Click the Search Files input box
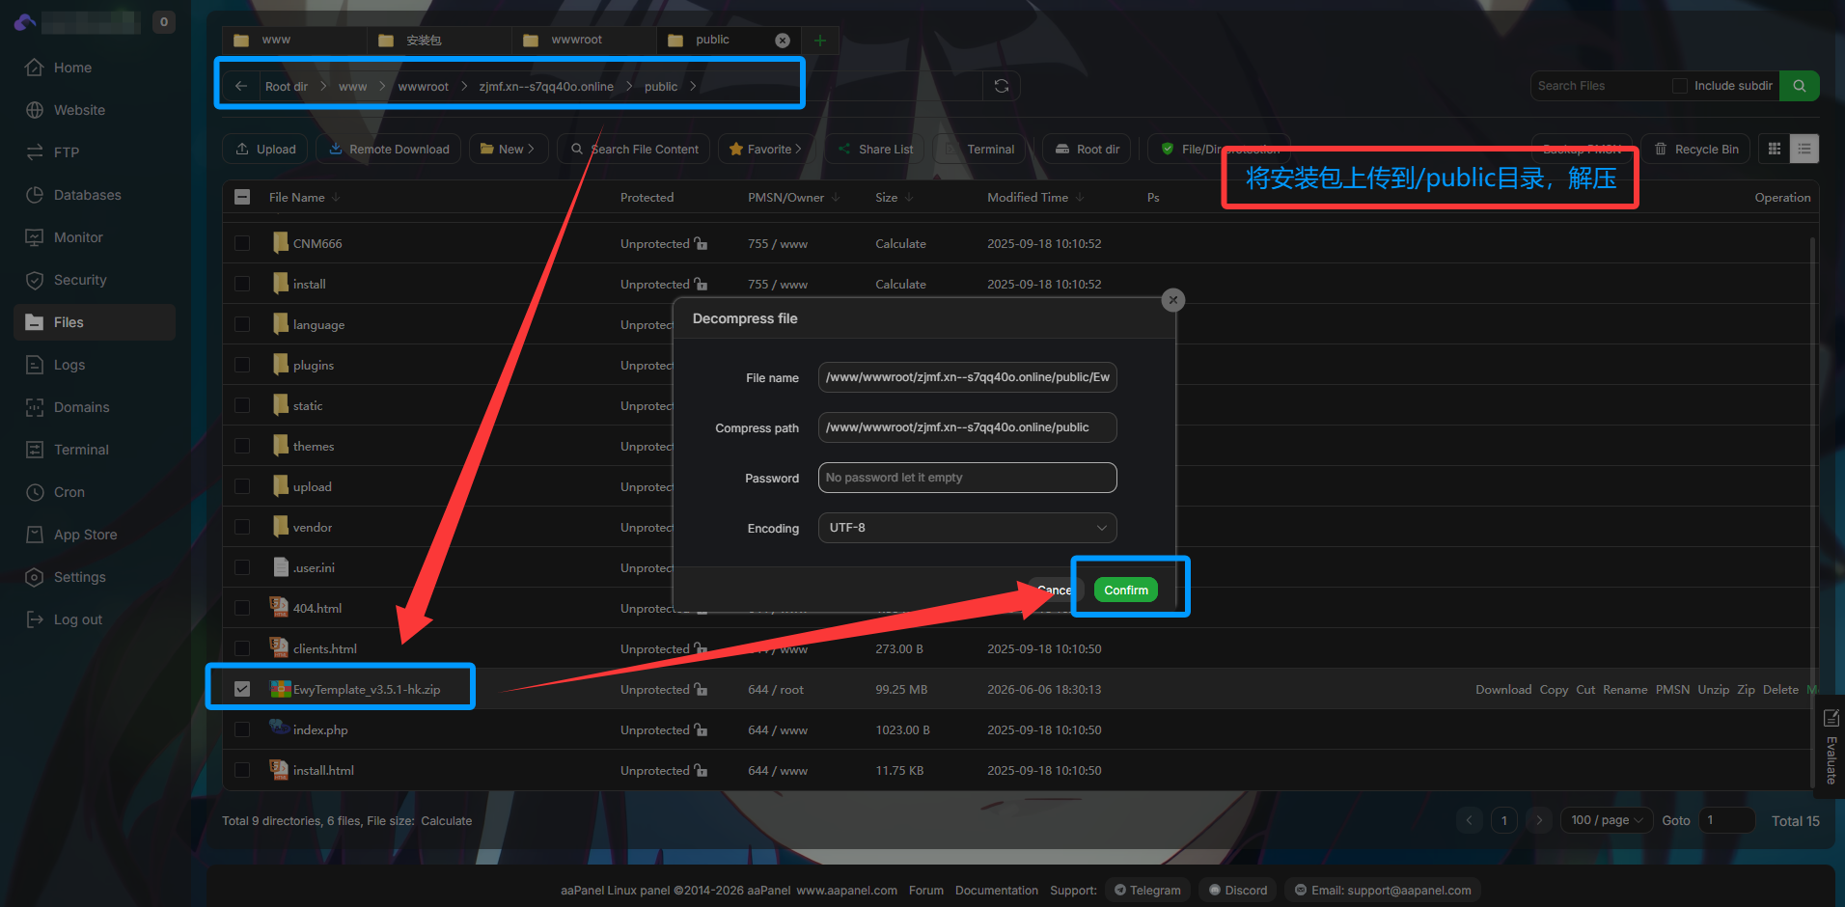This screenshot has width=1845, height=907. (1600, 86)
